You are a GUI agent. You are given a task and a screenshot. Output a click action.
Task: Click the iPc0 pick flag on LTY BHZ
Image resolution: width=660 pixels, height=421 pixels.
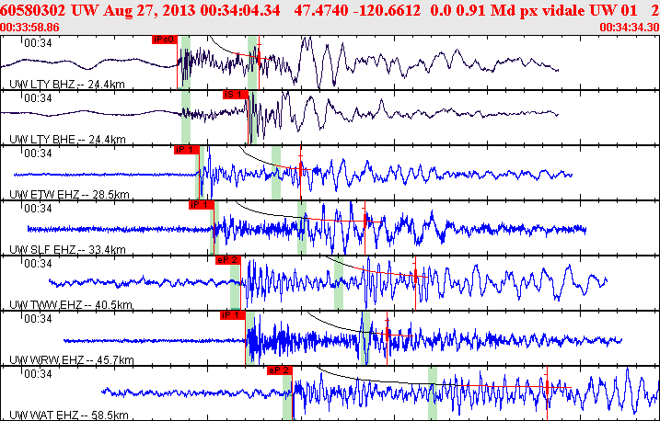pyautogui.click(x=165, y=40)
